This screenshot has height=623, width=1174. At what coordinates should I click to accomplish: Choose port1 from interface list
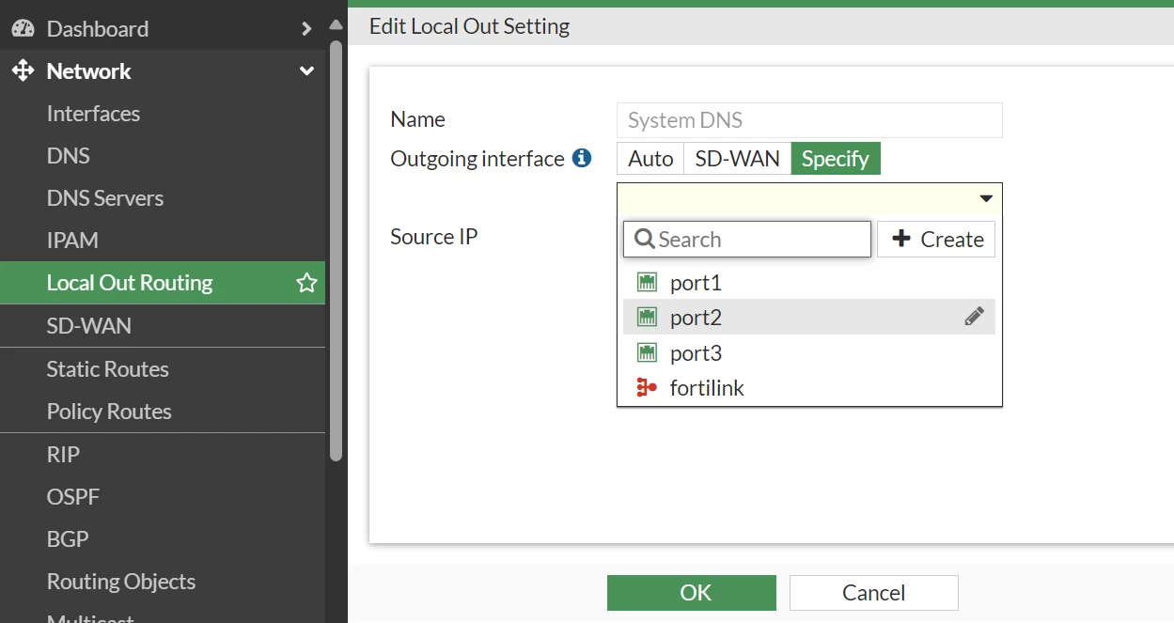[x=809, y=282]
